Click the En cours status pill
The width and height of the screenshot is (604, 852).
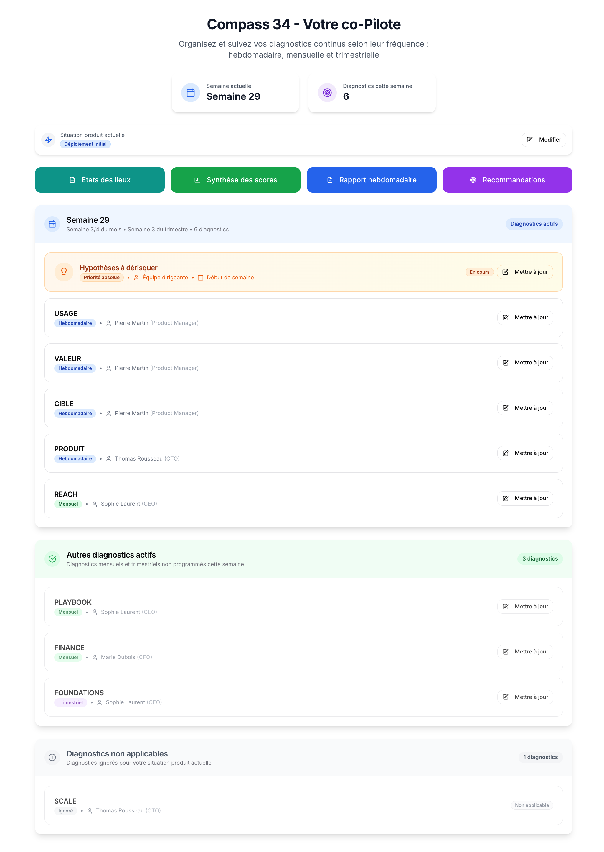(x=479, y=272)
